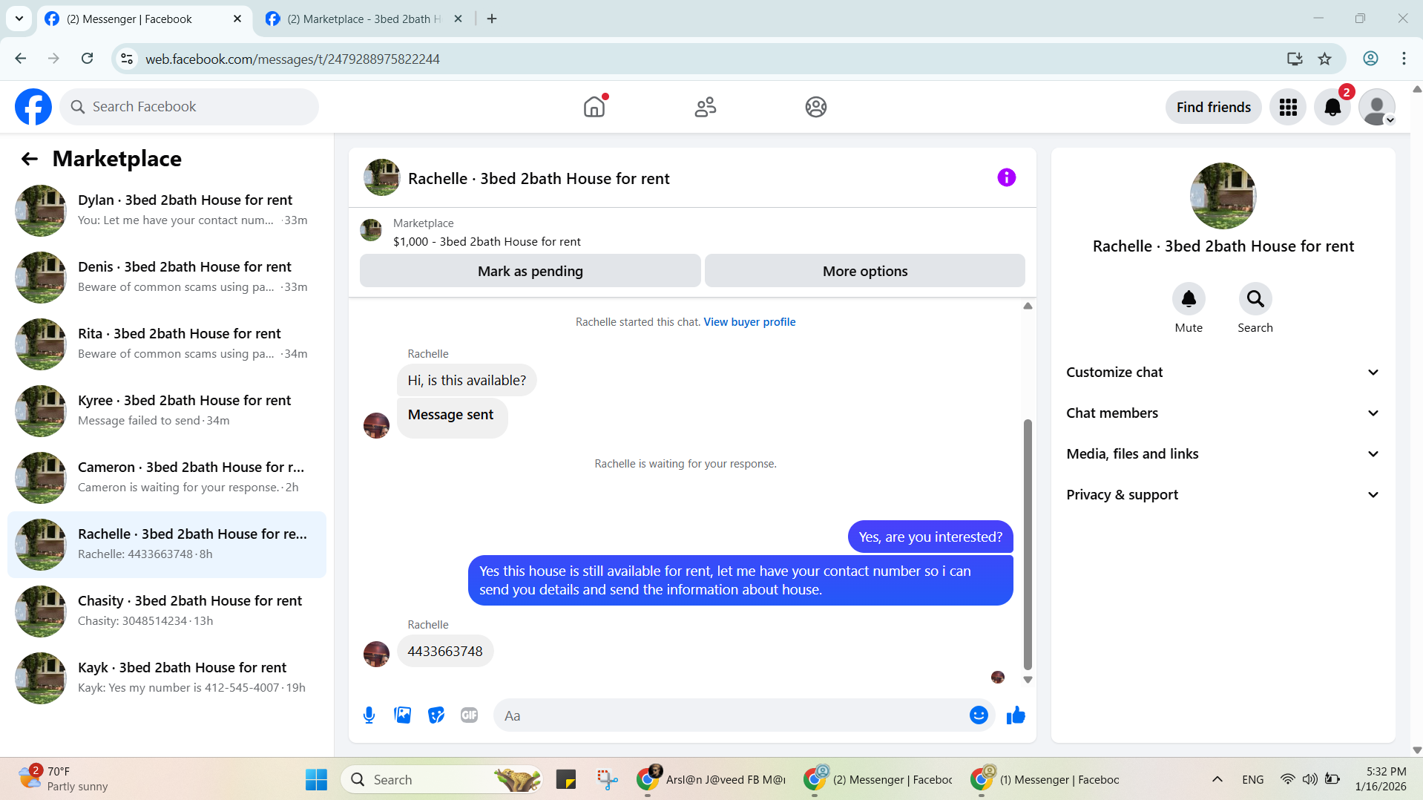Viewport: 1423px width, 800px height.
Task: Click the chat messages scrollbar thumb
Action: [x=1028, y=545]
